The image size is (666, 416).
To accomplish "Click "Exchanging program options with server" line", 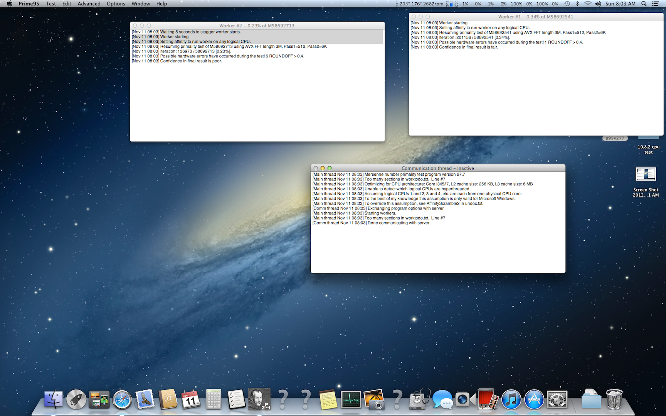I will (x=378, y=208).
